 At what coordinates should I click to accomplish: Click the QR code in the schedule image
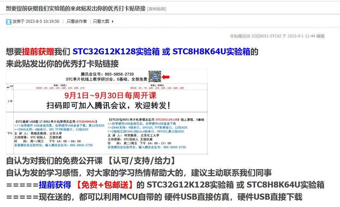155,76
